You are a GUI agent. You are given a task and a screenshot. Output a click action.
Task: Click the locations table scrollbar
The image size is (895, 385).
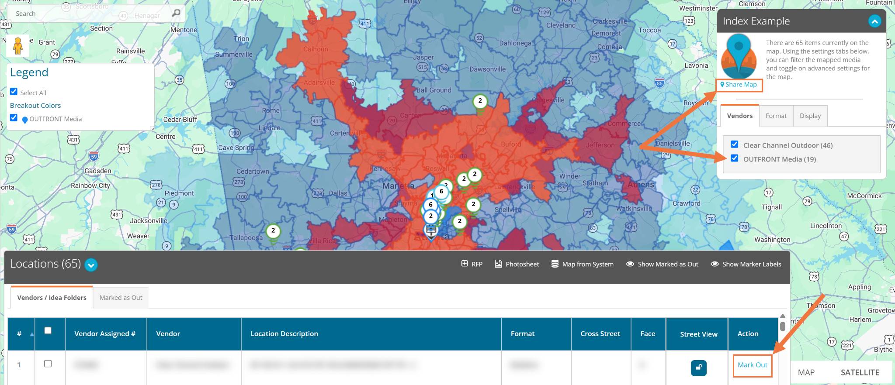[x=783, y=326]
